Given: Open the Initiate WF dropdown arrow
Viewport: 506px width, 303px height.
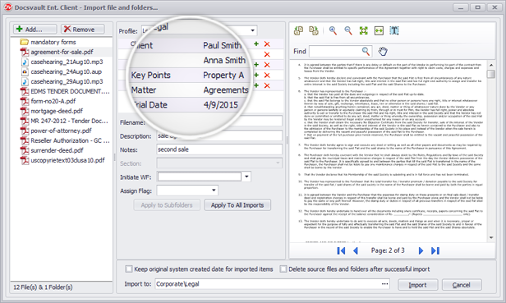Looking at the screenshot, I should [246, 177].
